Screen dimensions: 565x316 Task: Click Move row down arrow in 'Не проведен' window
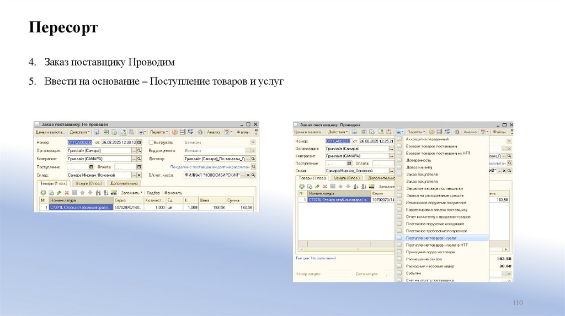point(90,193)
